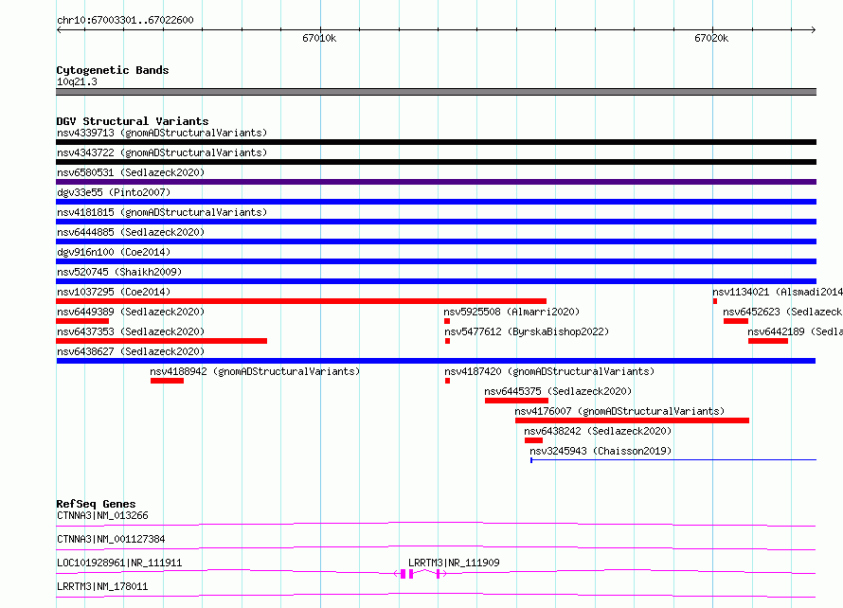Click the chr10:67003301..67022600 region label

[125, 20]
